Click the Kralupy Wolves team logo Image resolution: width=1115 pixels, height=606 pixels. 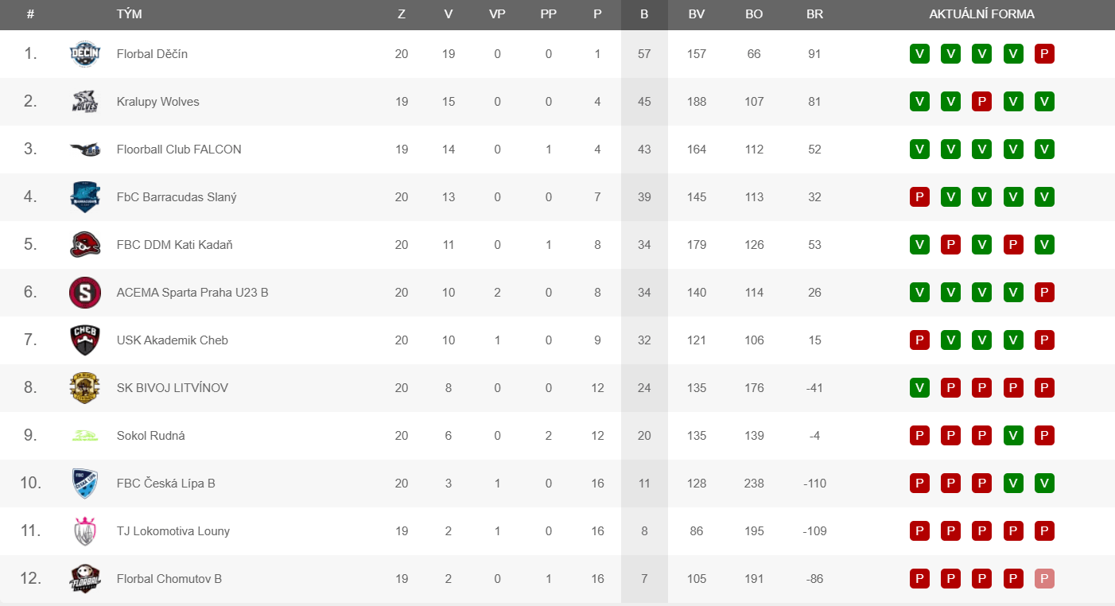(85, 102)
